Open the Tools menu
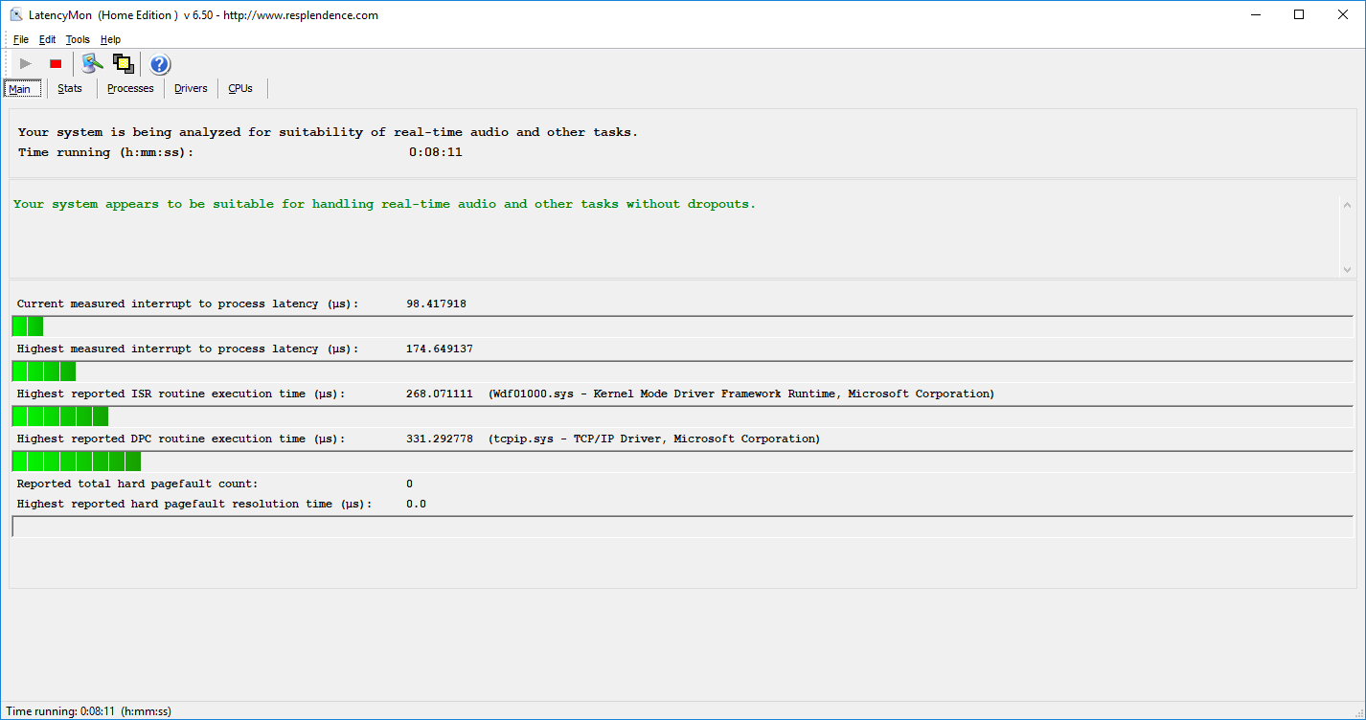The image size is (1366, 720). 78,39
